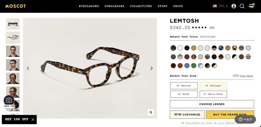Click the Choose Lenses button
The height and width of the screenshot is (127, 261).
(212, 104)
